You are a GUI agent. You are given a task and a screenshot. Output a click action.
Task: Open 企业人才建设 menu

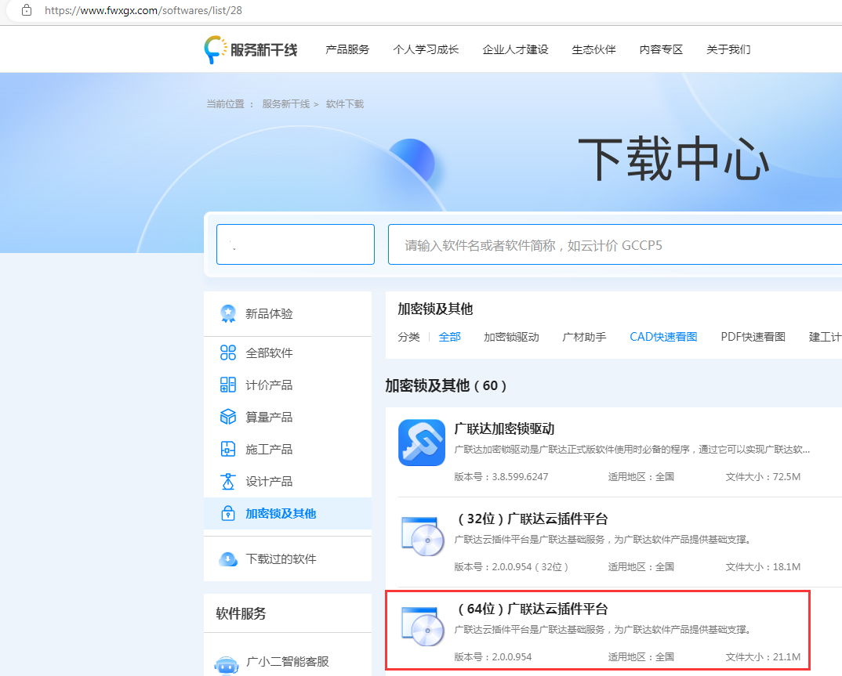(516, 50)
